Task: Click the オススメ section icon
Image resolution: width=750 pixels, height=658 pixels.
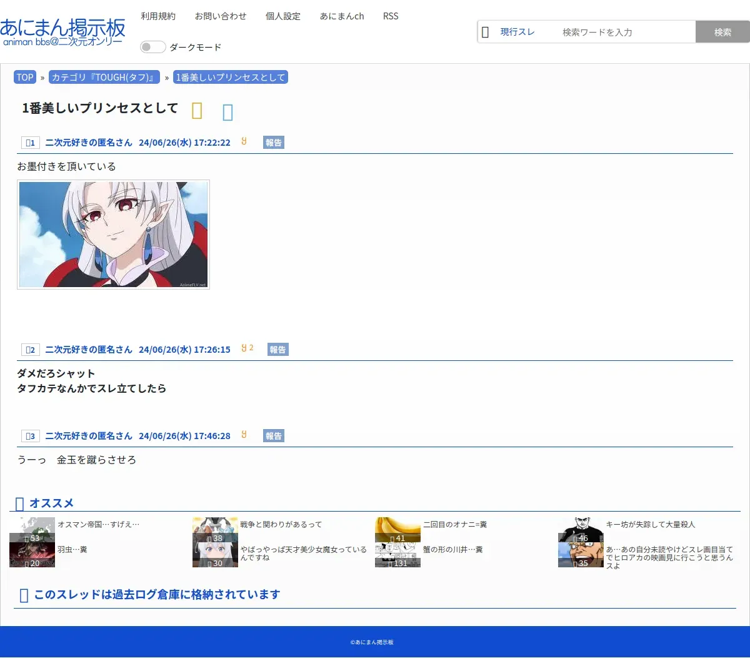Action: point(19,504)
